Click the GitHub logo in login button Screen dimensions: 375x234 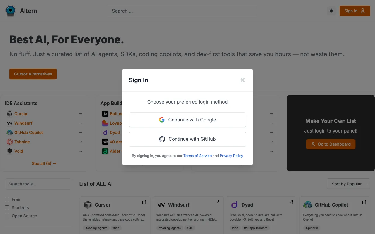pyautogui.click(x=162, y=139)
